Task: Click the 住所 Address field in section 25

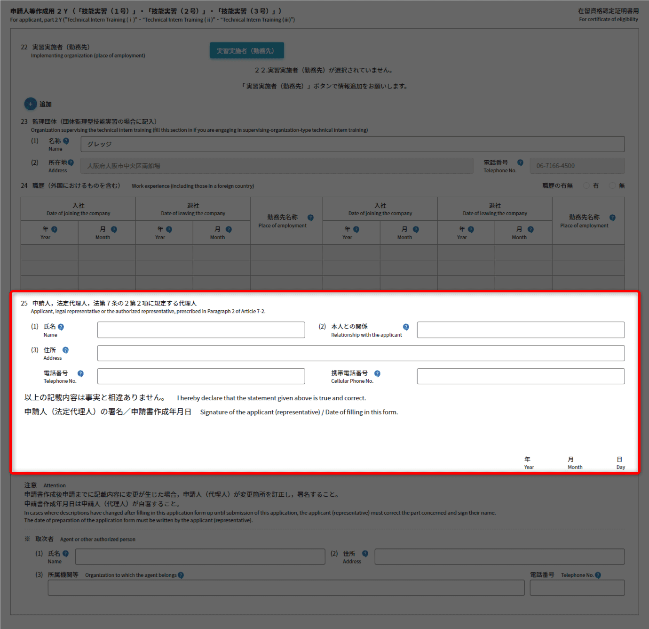Action: [x=361, y=353]
